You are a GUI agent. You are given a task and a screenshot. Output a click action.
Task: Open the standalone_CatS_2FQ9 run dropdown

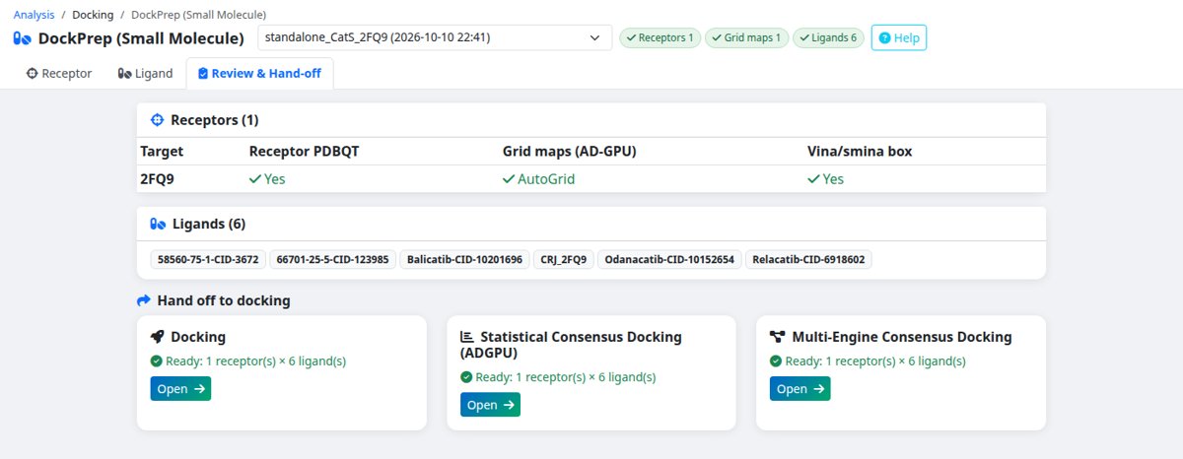click(435, 37)
